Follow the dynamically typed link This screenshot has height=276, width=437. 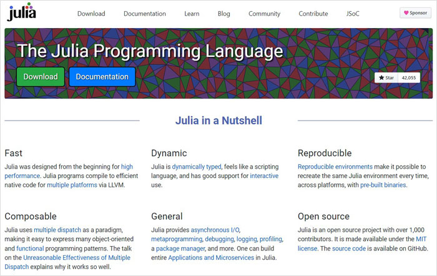197,167
